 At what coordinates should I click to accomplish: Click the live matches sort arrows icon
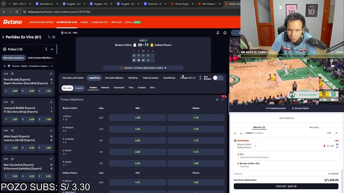coord(49,37)
